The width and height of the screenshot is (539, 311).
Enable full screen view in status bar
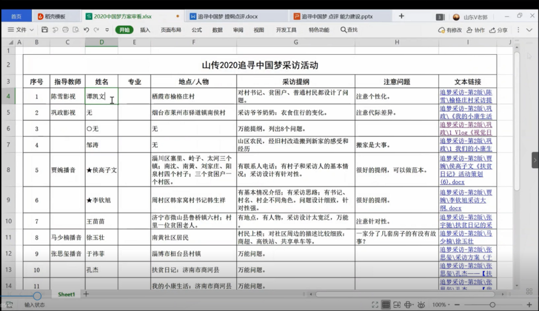[x=375, y=305]
